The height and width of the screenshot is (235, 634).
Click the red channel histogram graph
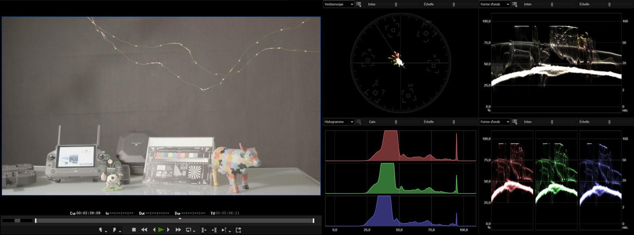click(401, 146)
